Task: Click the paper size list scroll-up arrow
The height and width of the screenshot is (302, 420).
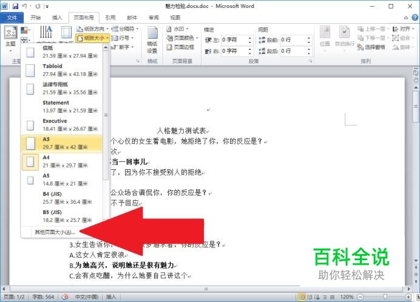Action: [x=106, y=47]
